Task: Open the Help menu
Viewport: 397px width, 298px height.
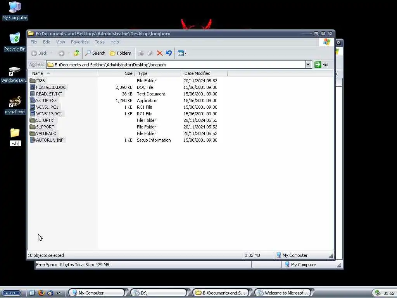Action: [114, 42]
